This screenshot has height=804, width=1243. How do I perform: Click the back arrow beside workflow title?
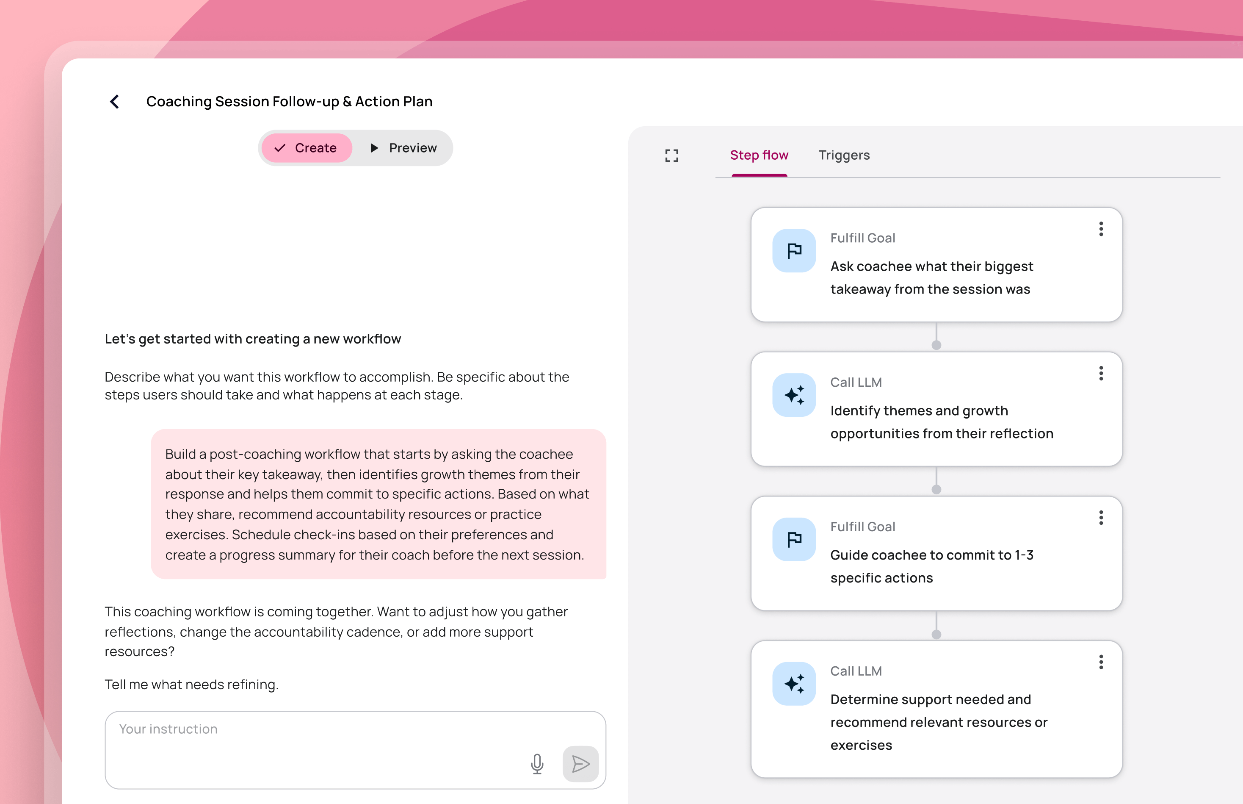tap(115, 102)
